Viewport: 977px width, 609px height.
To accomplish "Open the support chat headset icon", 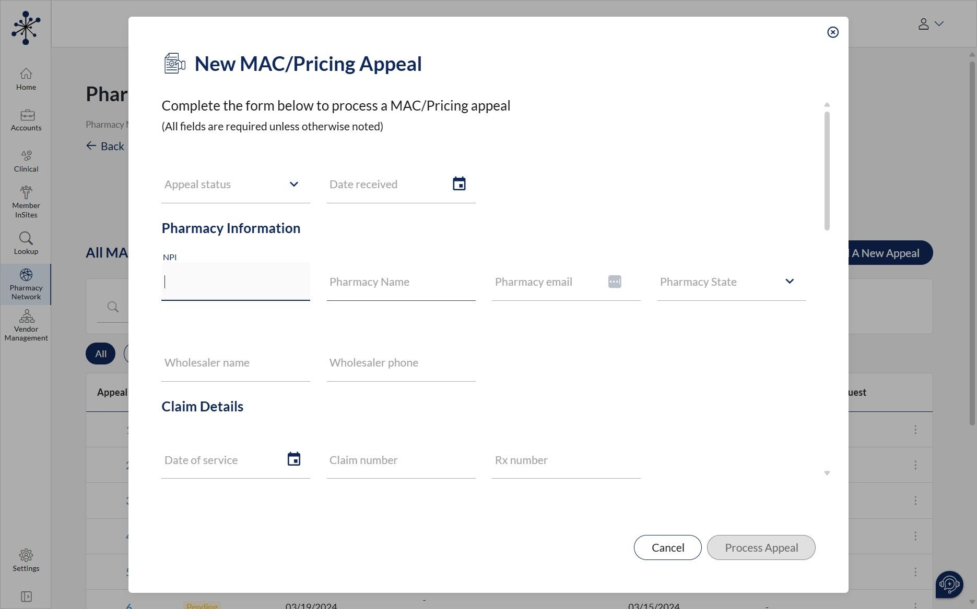I will (949, 584).
